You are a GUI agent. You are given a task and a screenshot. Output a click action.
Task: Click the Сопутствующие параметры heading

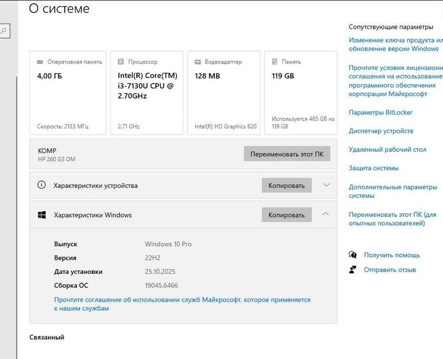tap(391, 27)
